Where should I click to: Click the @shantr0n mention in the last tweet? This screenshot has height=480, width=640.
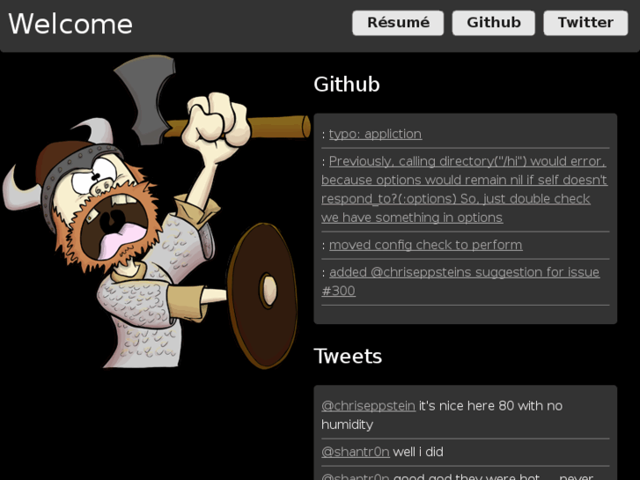(x=355, y=476)
